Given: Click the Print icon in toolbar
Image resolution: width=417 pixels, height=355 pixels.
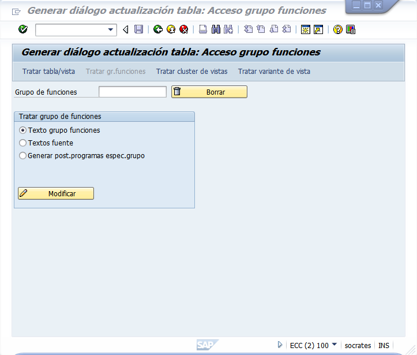Looking at the screenshot, I should tap(203, 29).
